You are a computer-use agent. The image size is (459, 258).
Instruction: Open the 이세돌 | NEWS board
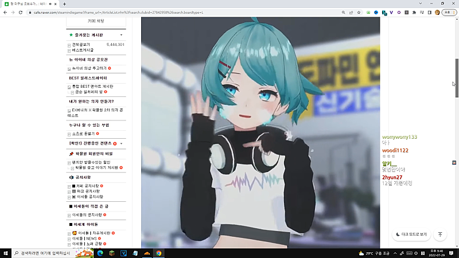coord(84,239)
